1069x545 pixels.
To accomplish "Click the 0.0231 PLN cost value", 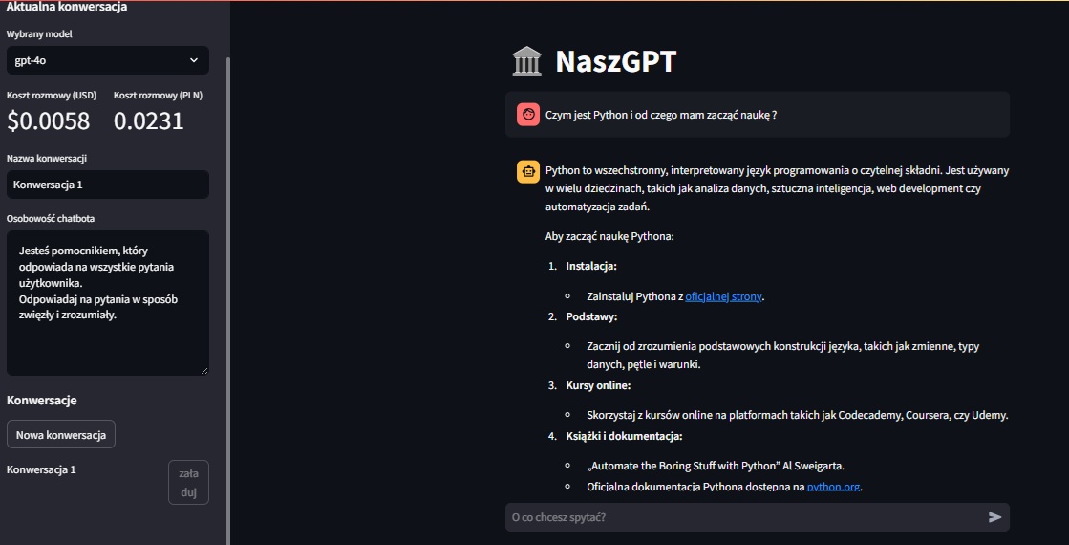I will point(149,120).
